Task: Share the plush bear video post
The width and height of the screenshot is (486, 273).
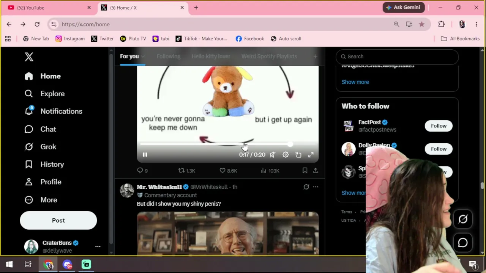Action: click(x=316, y=171)
